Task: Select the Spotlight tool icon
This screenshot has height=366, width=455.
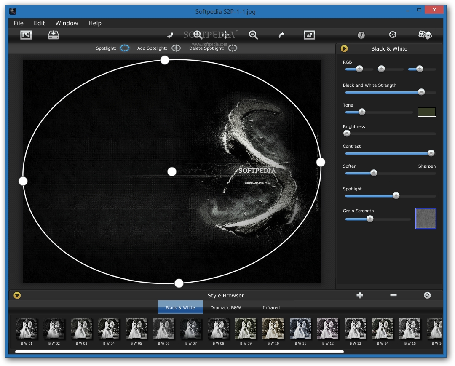Action: pos(125,48)
